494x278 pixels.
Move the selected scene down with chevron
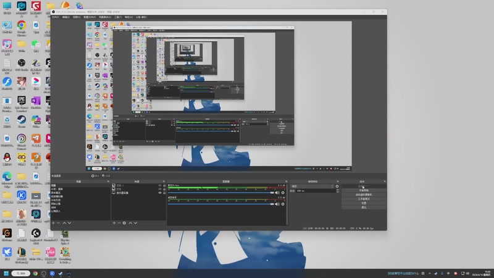69,223
